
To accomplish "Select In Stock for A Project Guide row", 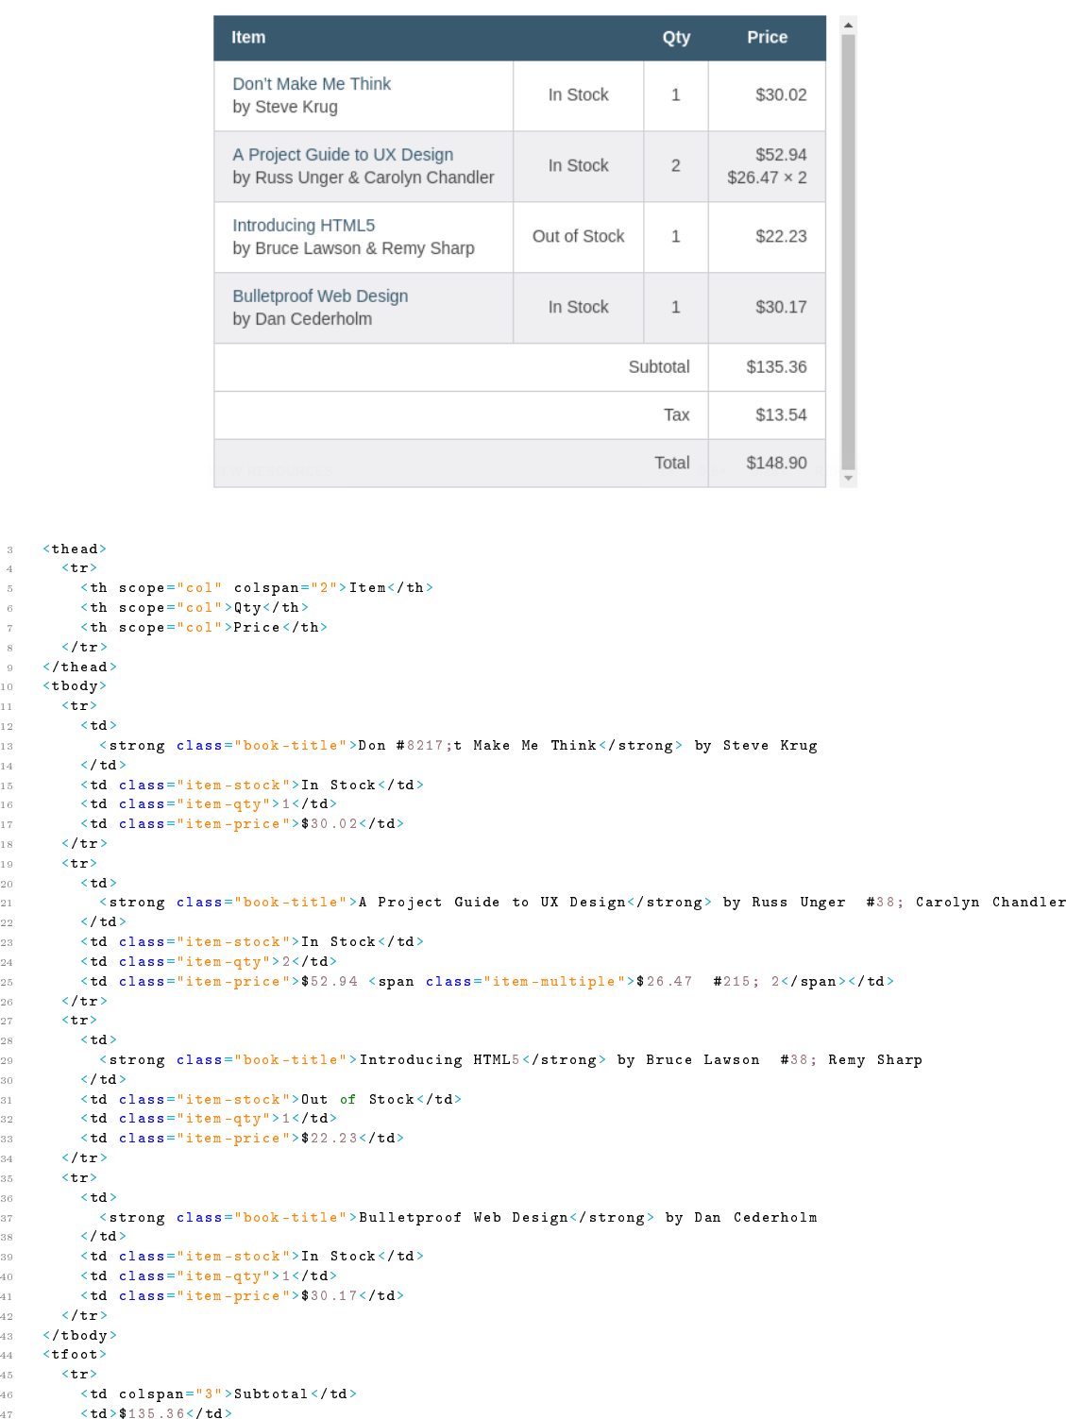I will (x=579, y=166).
